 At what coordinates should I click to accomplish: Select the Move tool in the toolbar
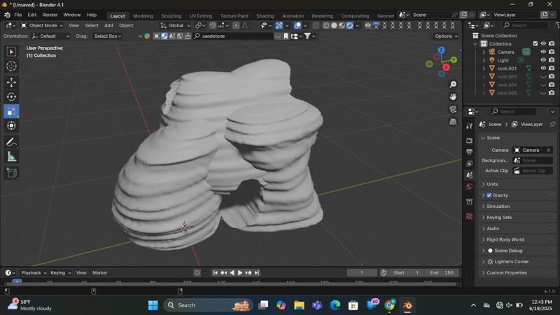pos(11,82)
